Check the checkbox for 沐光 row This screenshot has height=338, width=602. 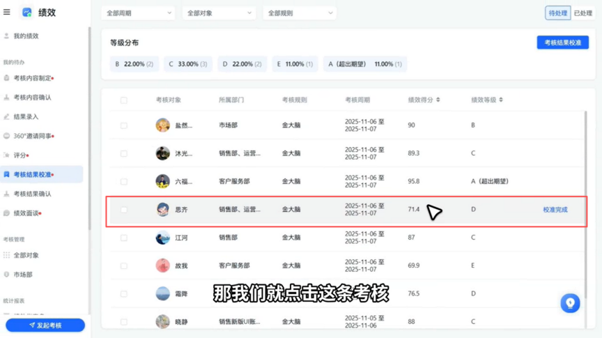[x=123, y=153]
